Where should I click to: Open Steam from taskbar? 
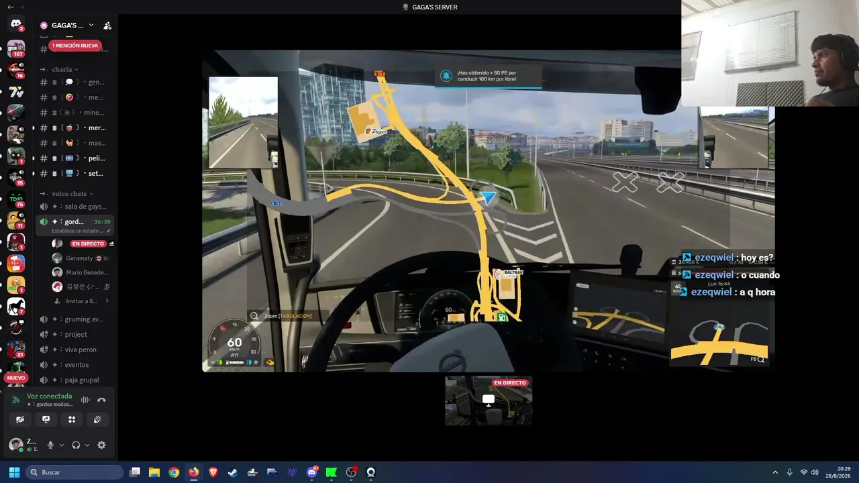(233, 472)
